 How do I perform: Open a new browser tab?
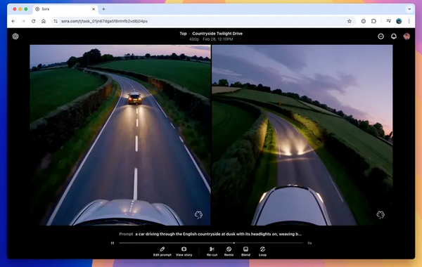click(x=103, y=9)
